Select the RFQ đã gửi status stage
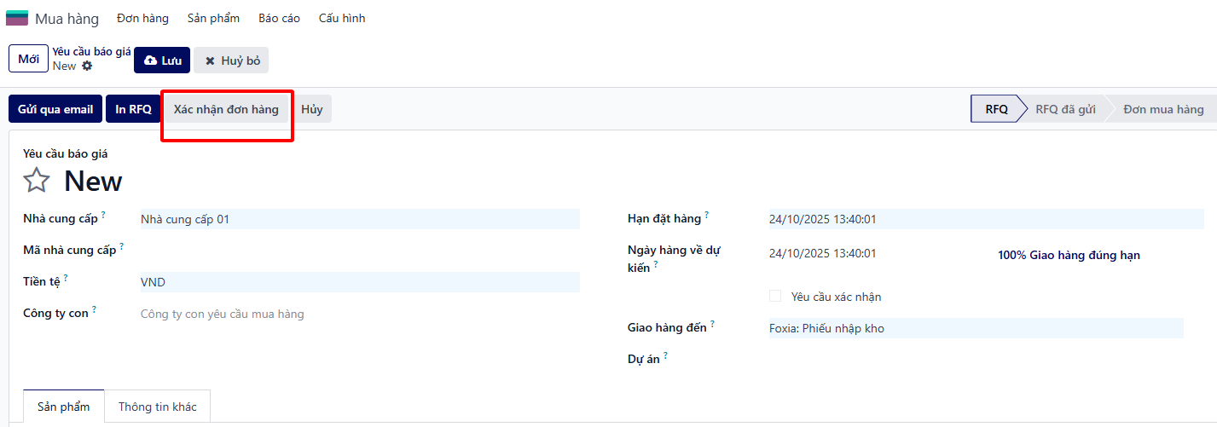This screenshot has height=427, width=1217. click(x=1065, y=109)
